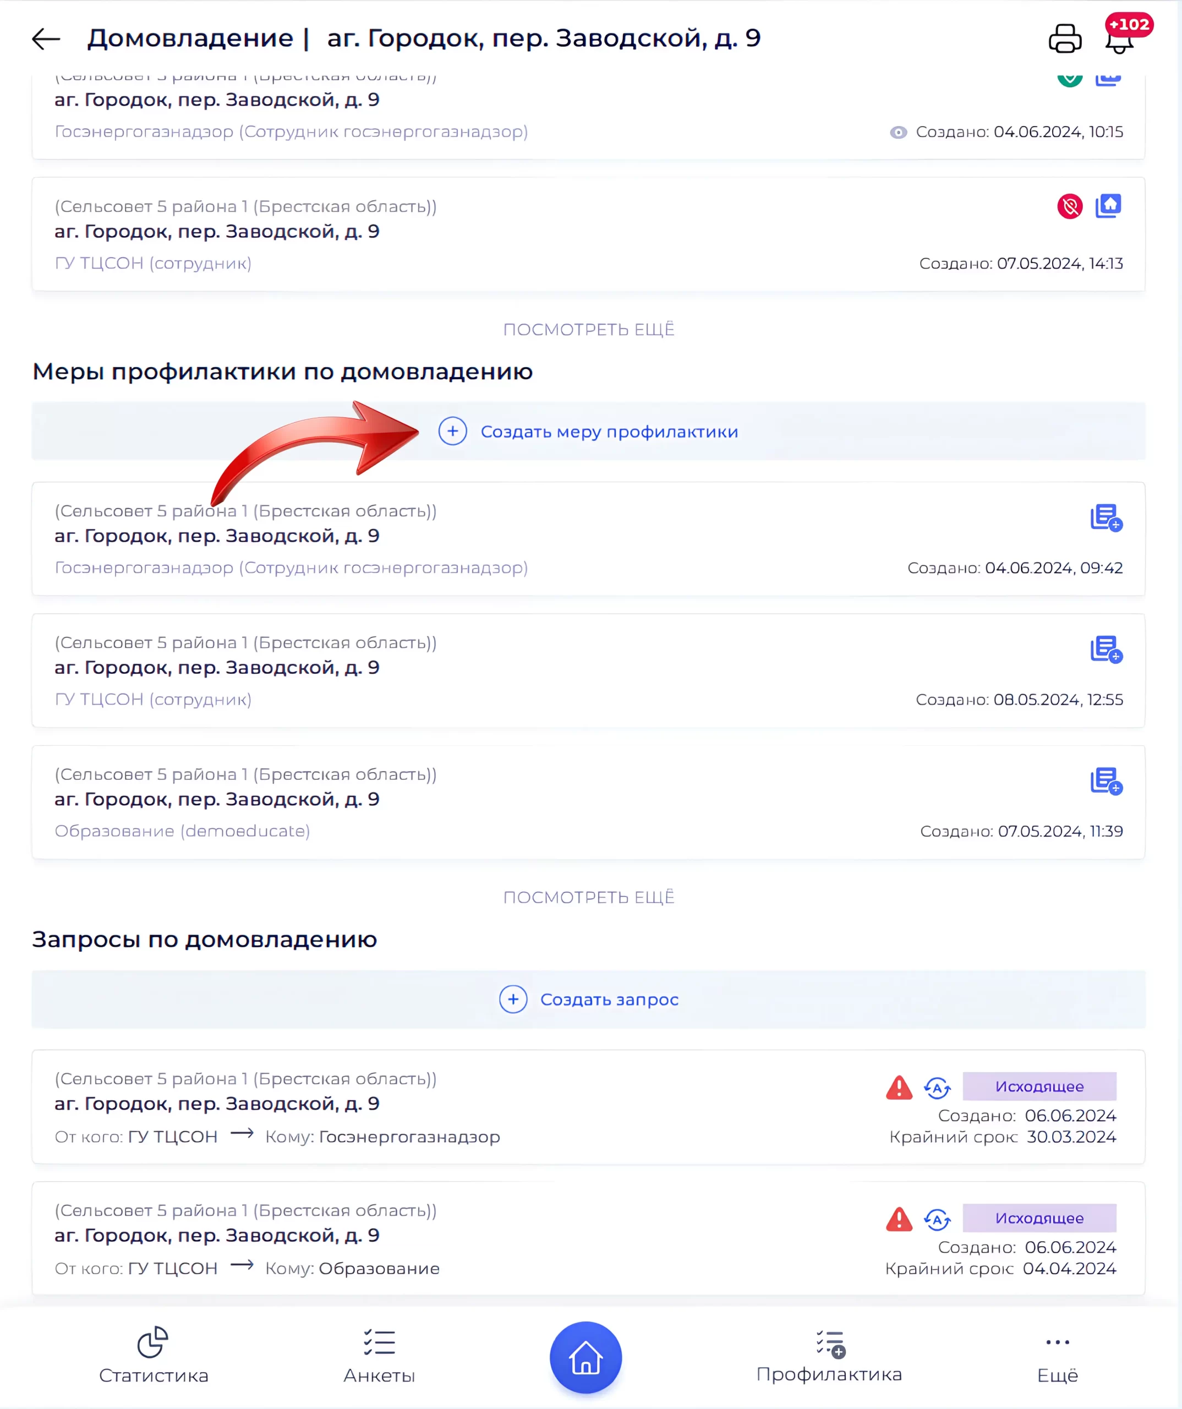The height and width of the screenshot is (1409, 1182).
Task: Open prevention measure ГУ ТЦСОН created 08.05.2024
Action: click(588, 670)
